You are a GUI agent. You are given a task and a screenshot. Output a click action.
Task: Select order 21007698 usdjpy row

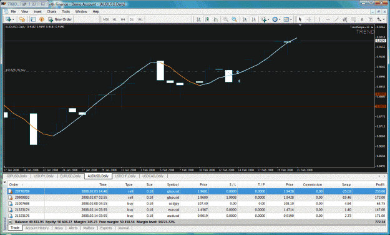pos(197,204)
